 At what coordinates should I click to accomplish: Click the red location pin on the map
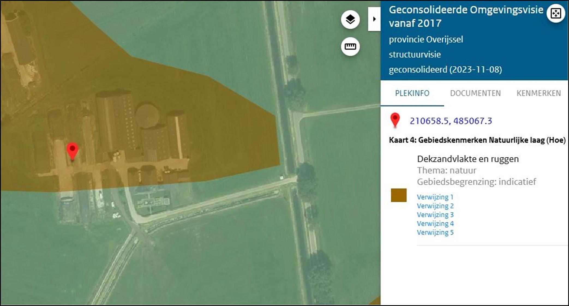pos(73,151)
